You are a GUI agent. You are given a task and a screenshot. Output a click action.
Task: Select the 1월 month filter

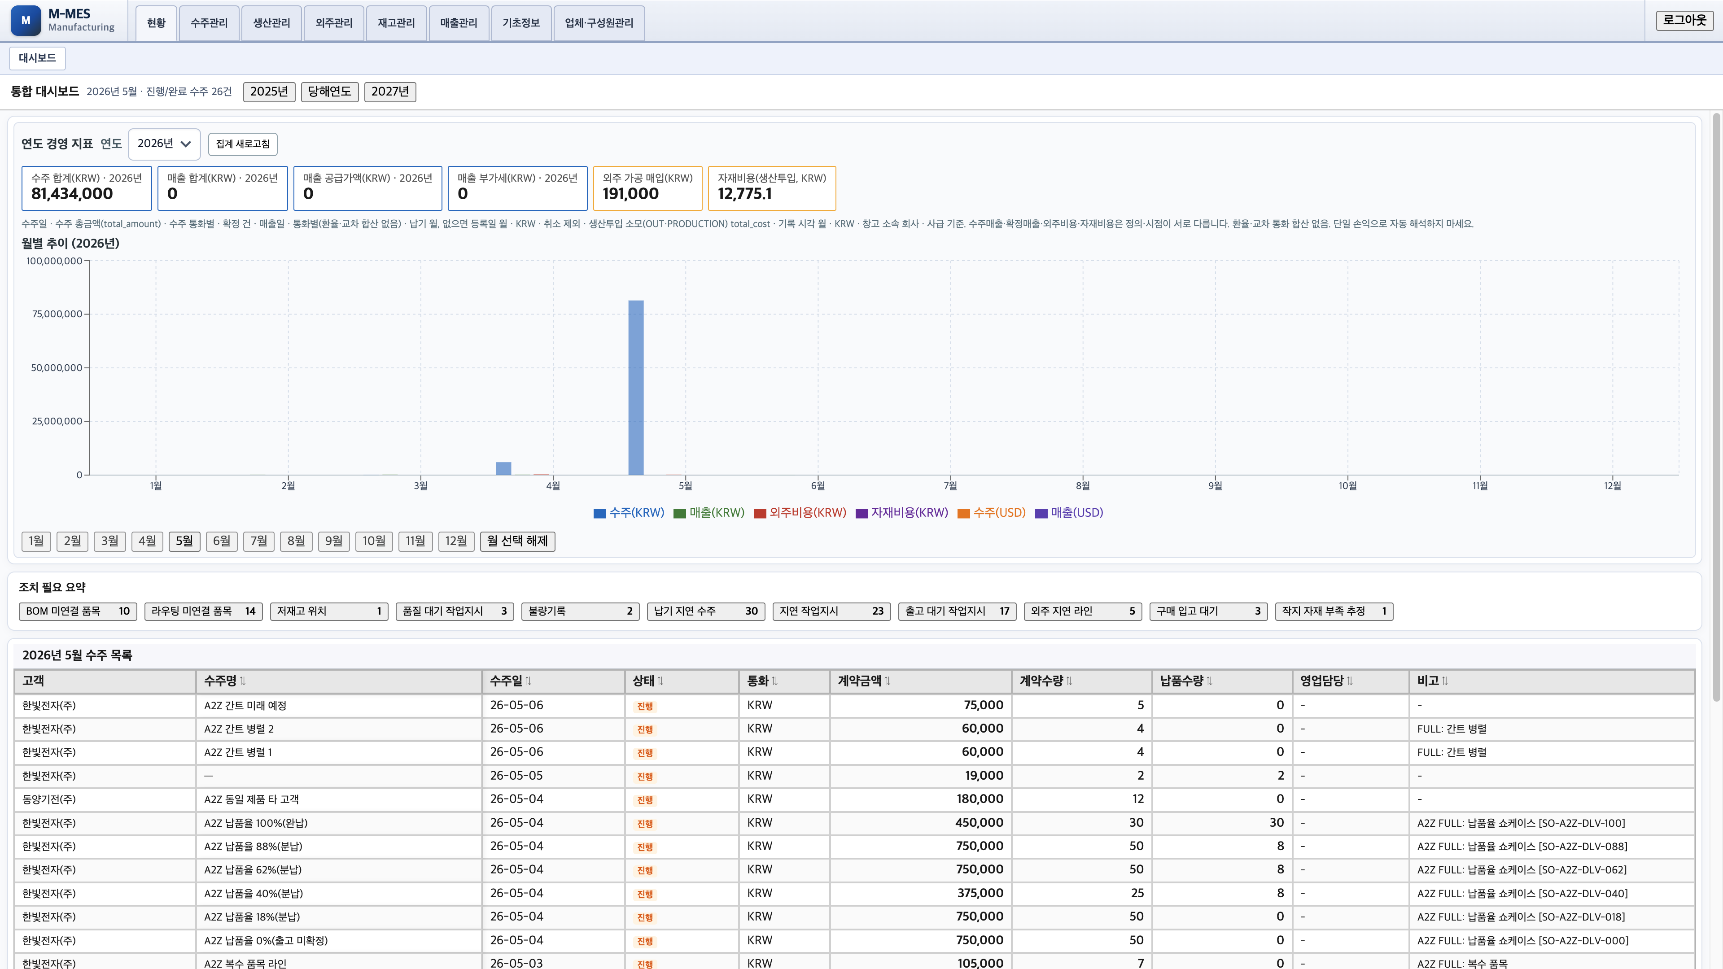36,541
